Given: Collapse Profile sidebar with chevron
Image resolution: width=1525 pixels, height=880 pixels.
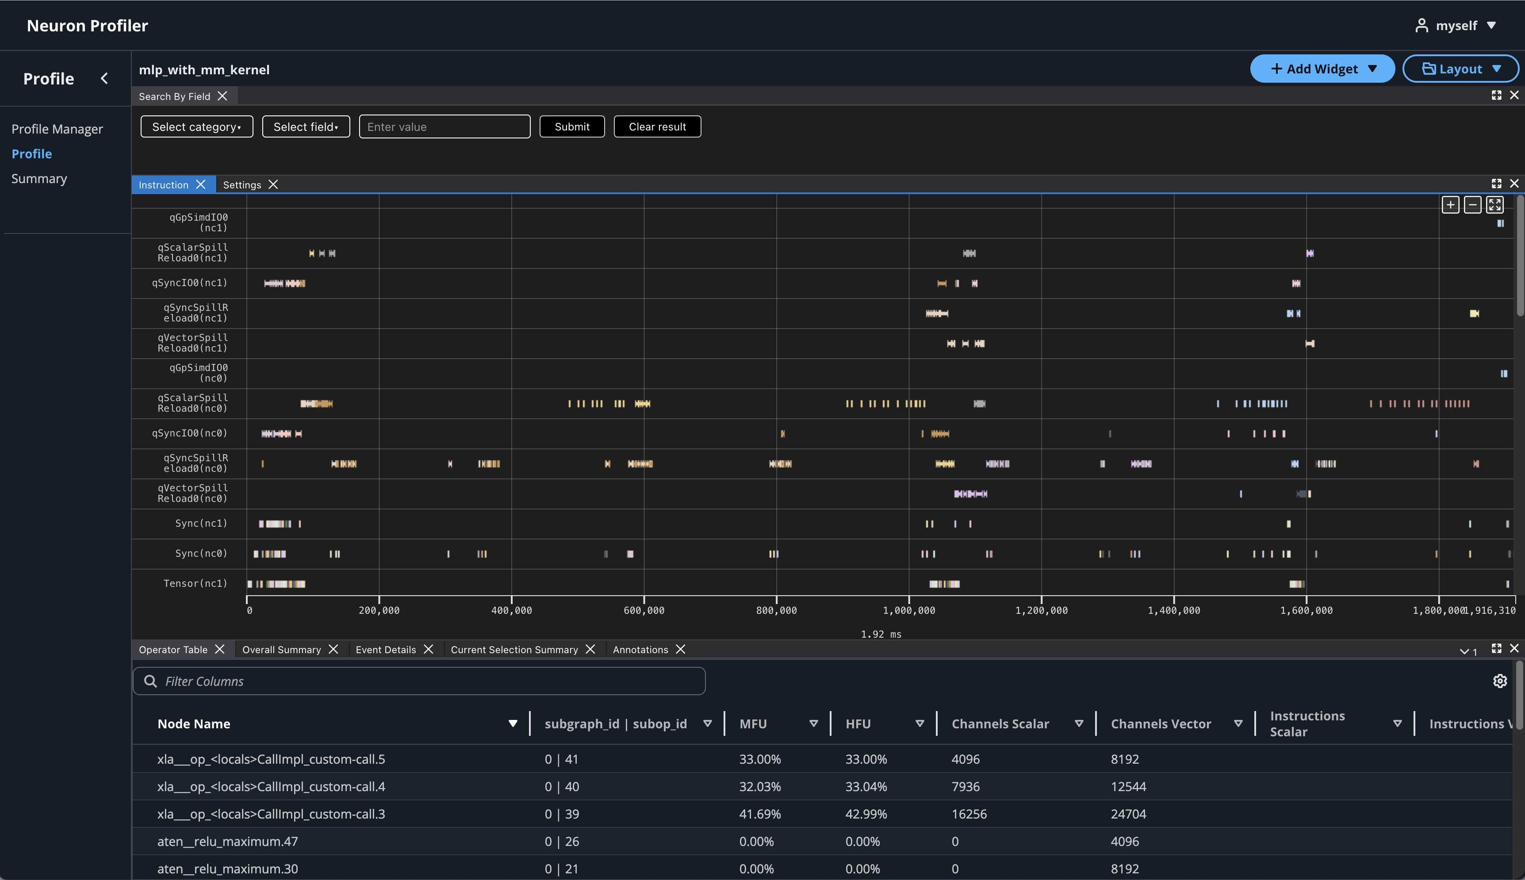Looking at the screenshot, I should tap(104, 79).
